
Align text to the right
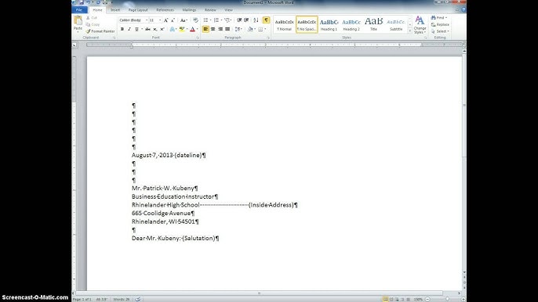tap(220, 30)
